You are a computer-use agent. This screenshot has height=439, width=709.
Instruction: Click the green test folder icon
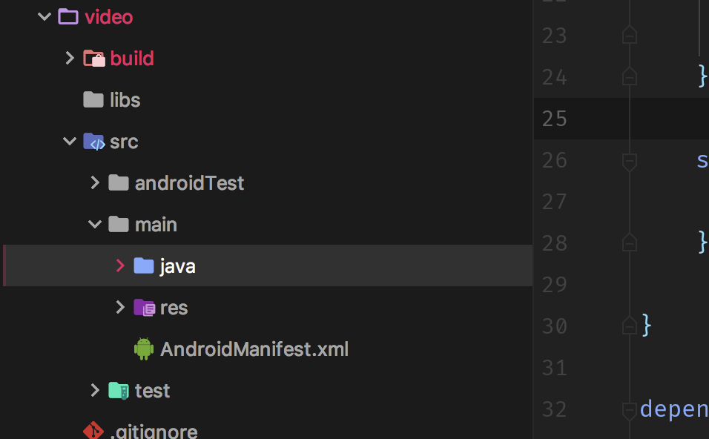(x=119, y=391)
